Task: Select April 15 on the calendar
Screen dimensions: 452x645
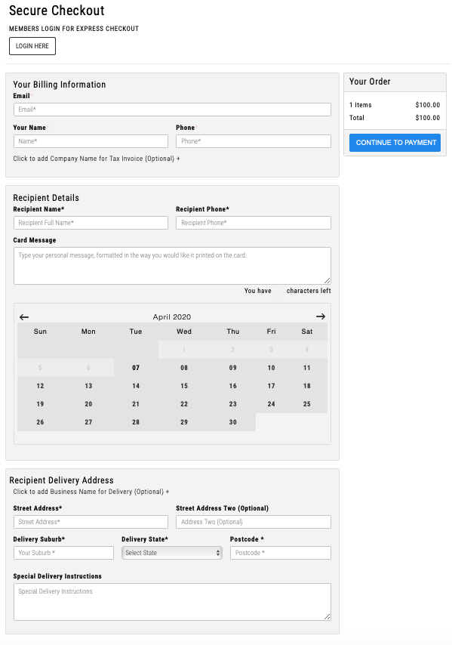Action: [184, 386]
